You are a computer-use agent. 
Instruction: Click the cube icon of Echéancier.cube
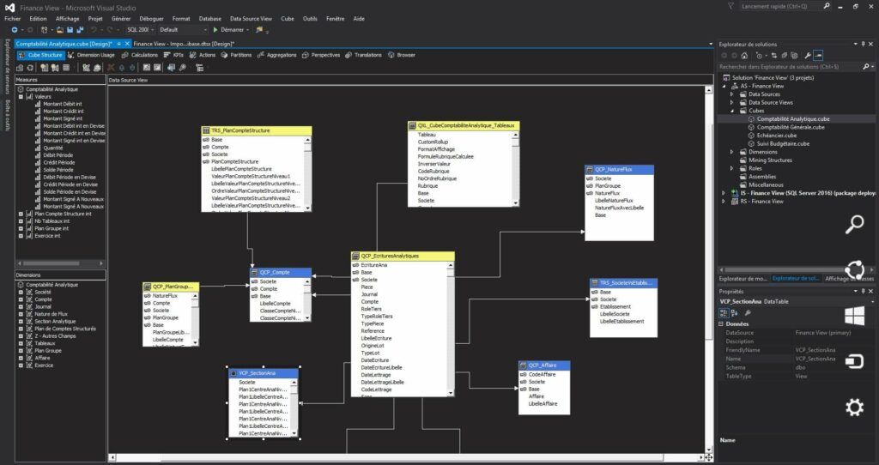click(x=750, y=136)
